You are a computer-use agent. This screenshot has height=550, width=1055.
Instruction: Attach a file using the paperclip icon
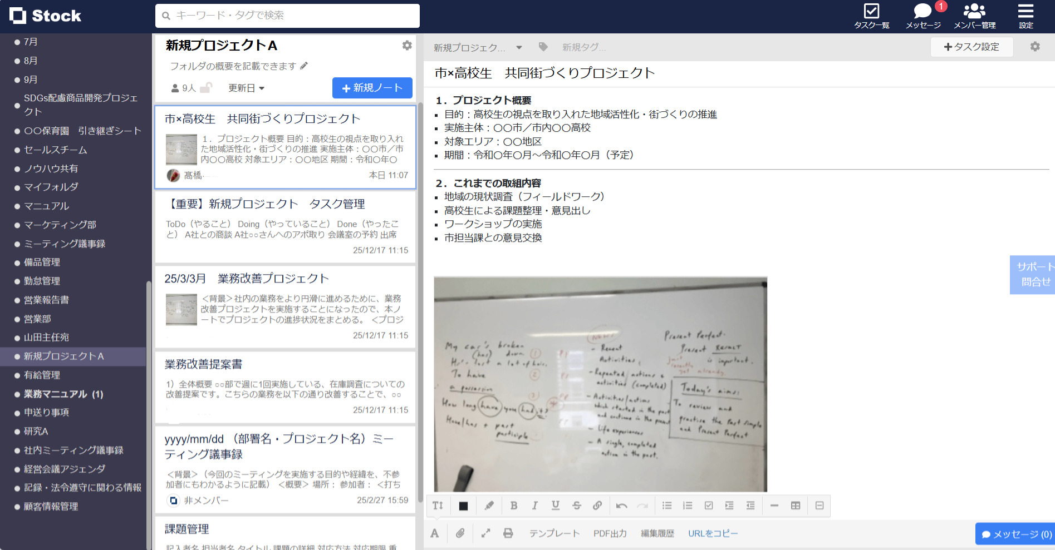(x=460, y=533)
